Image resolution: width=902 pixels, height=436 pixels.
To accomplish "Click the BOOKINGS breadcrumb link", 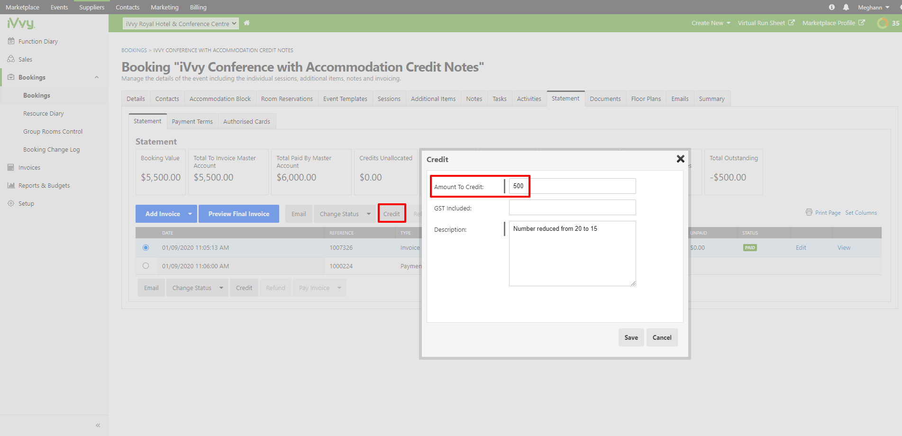I will (134, 50).
